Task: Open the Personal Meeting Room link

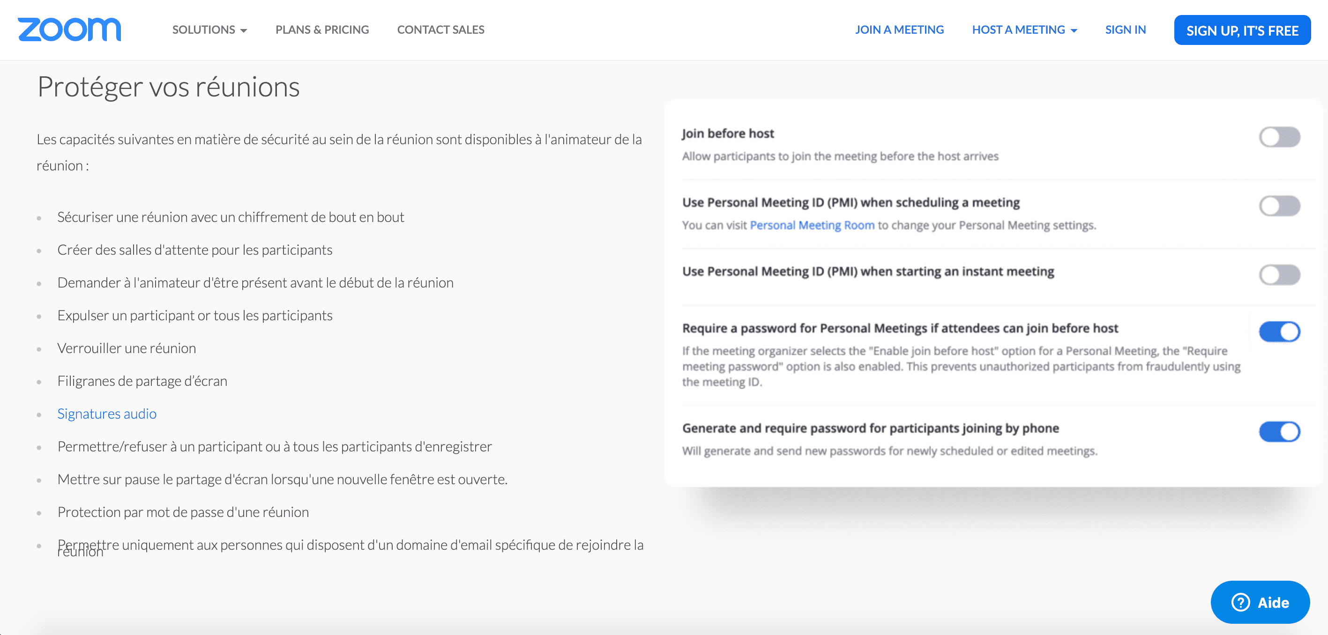Action: point(812,225)
